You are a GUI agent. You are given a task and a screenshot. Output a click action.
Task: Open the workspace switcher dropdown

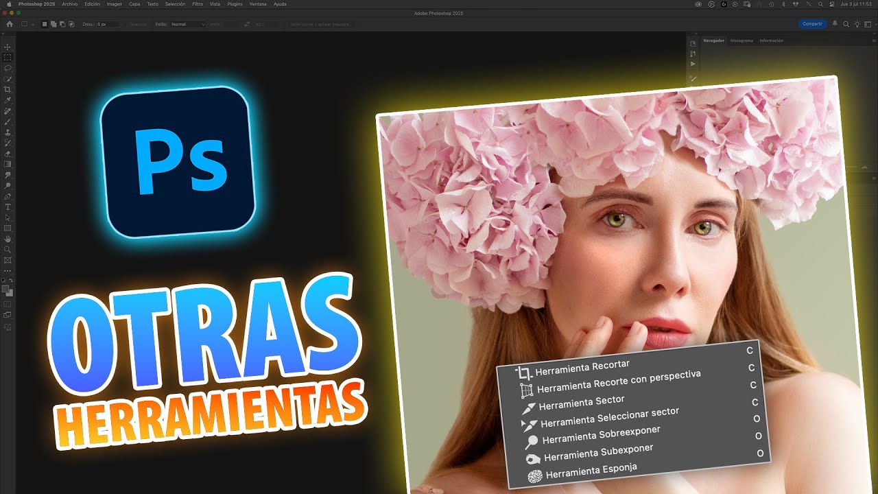pos(868,24)
